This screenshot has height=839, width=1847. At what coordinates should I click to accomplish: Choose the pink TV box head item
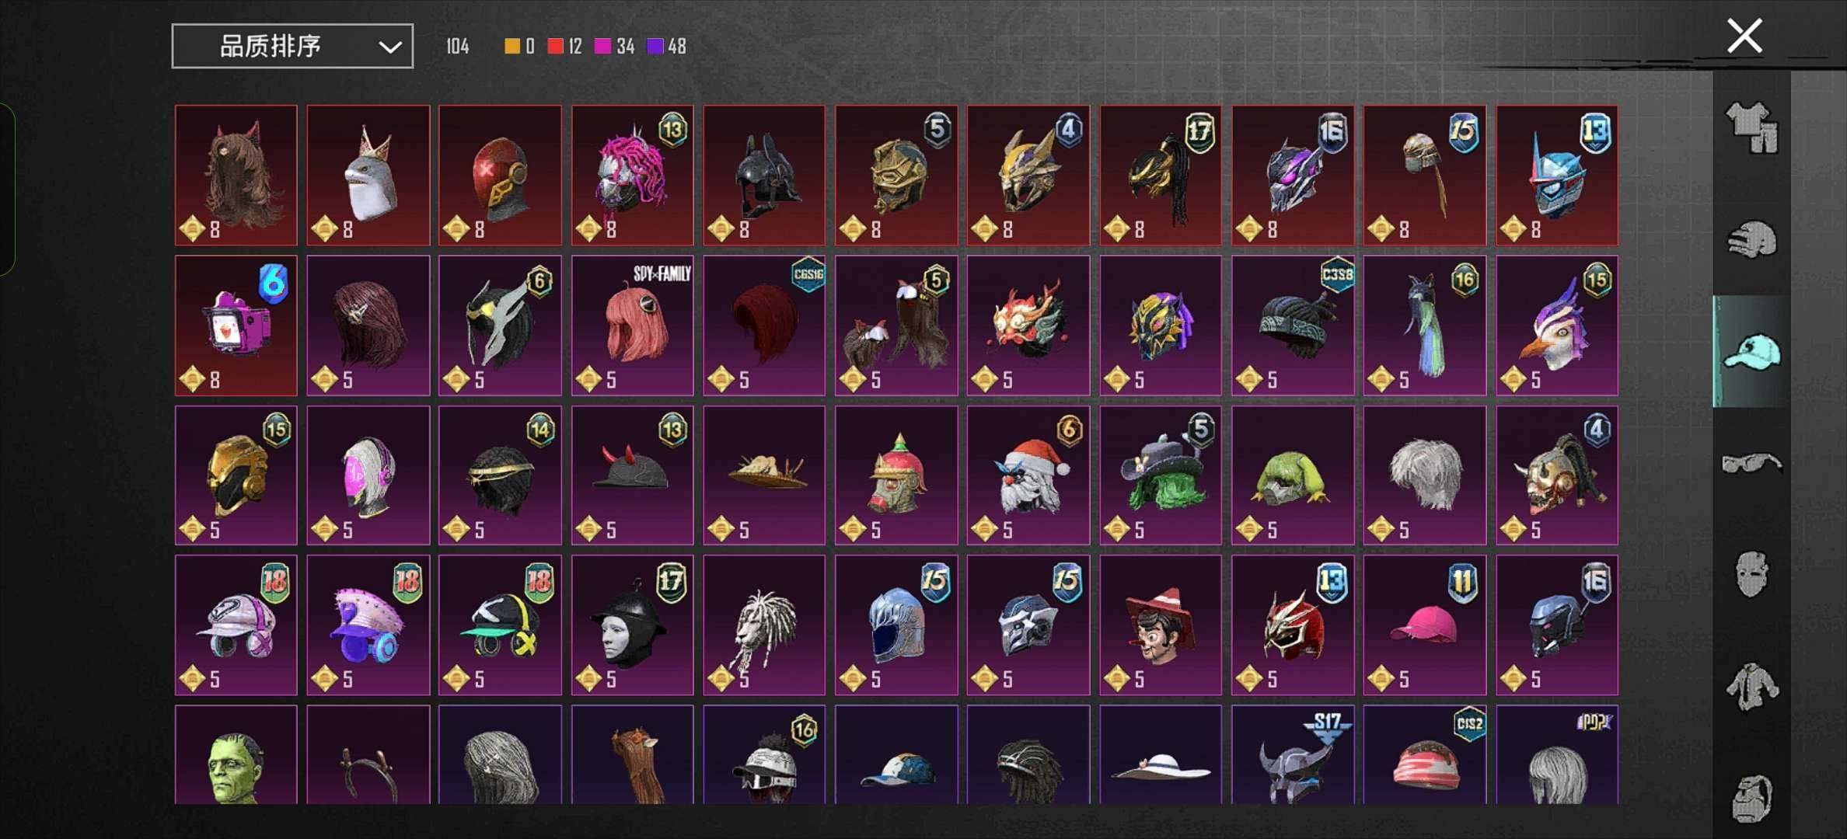coord(236,326)
